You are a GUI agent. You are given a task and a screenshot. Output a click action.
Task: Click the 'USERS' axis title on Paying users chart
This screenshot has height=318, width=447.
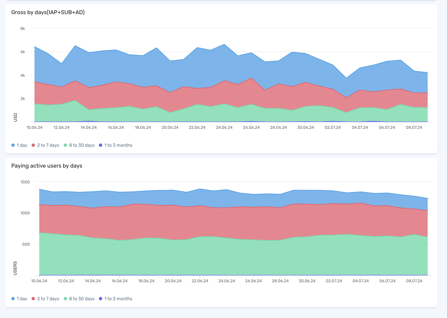[x=15, y=268]
